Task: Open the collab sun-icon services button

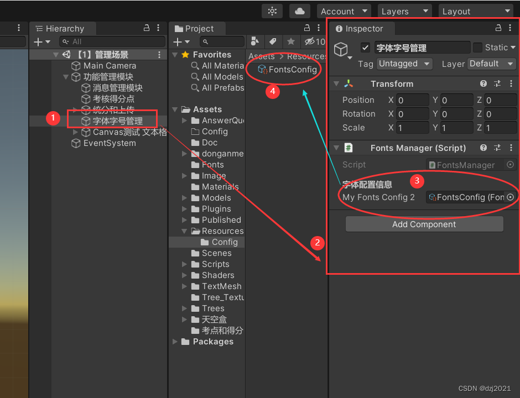Action: [272, 11]
